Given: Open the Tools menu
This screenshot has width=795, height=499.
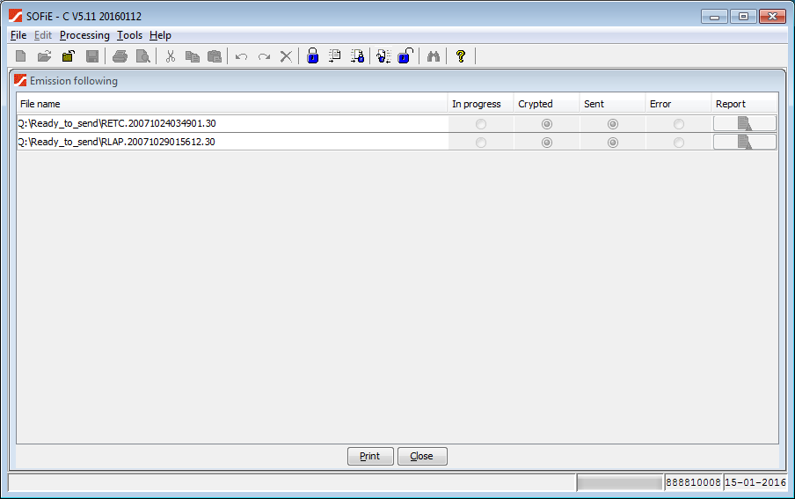Looking at the screenshot, I should point(129,35).
